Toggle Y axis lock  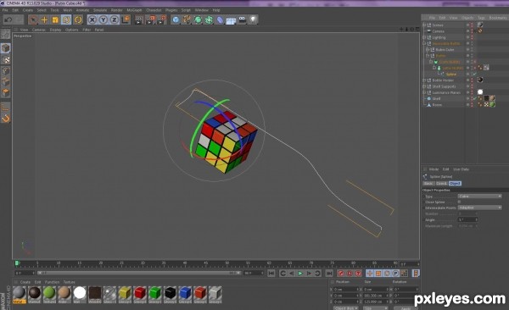pyautogui.click(x=103, y=19)
